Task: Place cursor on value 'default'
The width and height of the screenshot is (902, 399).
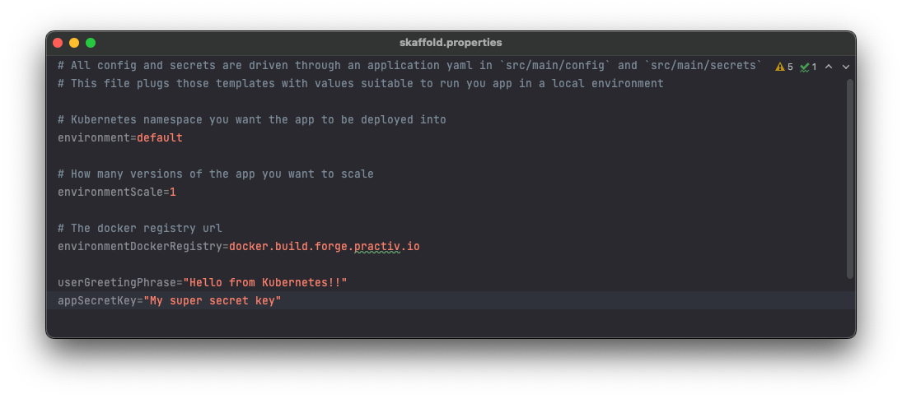Action: coord(159,137)
